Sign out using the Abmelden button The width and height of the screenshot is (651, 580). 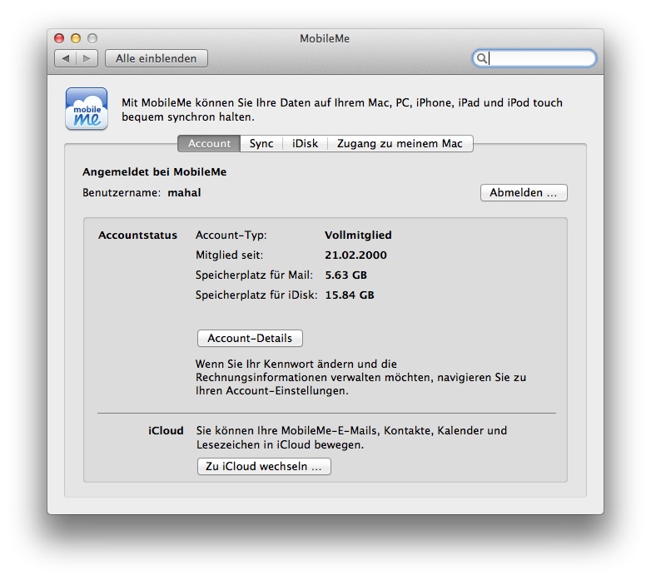pos(523,193)
